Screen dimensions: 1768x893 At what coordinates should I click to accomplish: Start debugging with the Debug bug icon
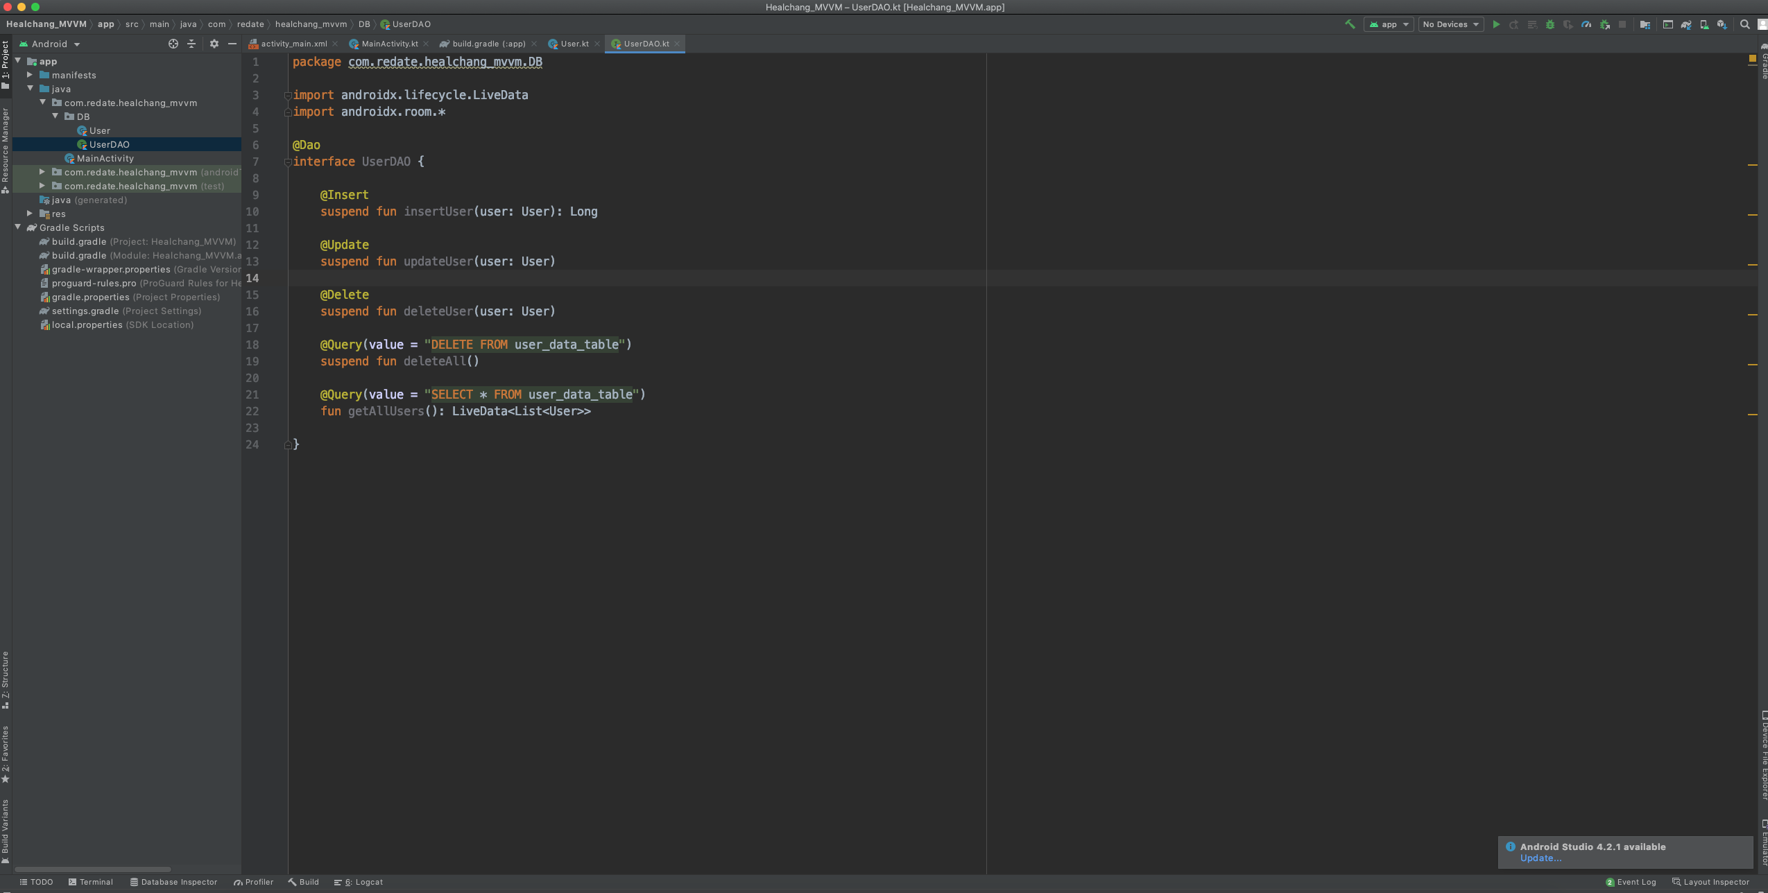point(1550,24)
